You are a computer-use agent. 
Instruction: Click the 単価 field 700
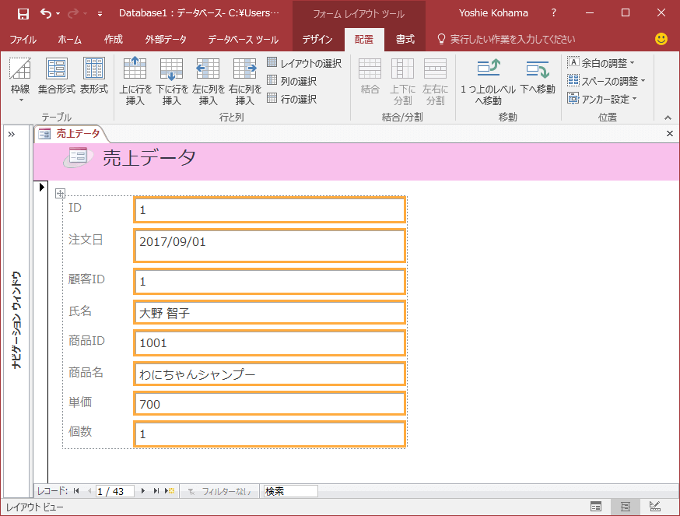pyautogui.click(x=269, y=404)
